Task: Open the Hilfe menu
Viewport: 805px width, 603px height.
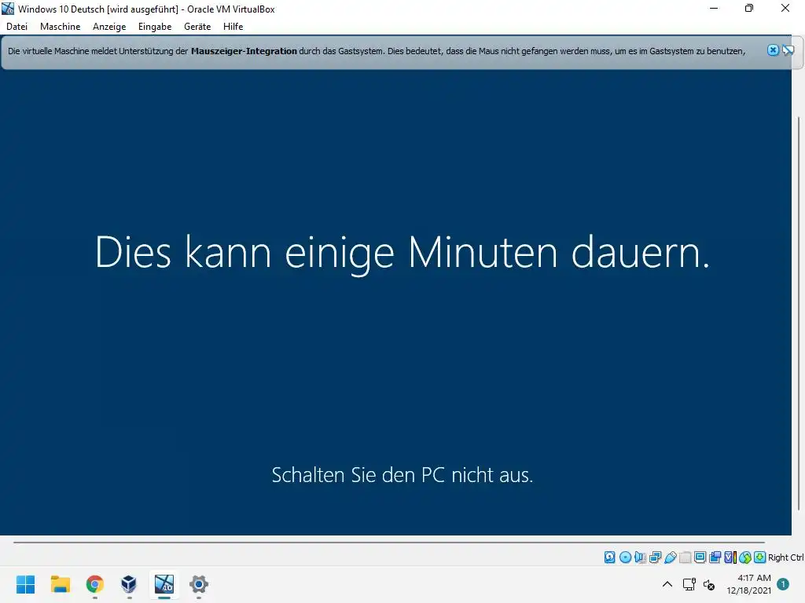Action: pyautogui.click(x=233, y=27)
